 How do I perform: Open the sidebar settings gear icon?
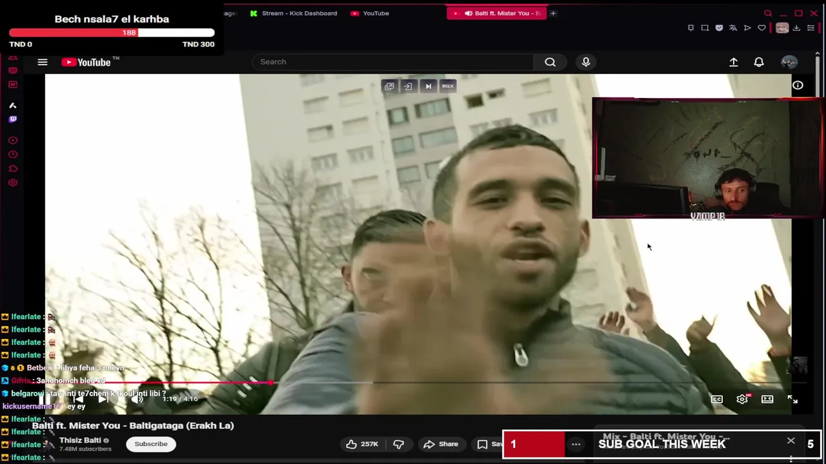[13, 182]
